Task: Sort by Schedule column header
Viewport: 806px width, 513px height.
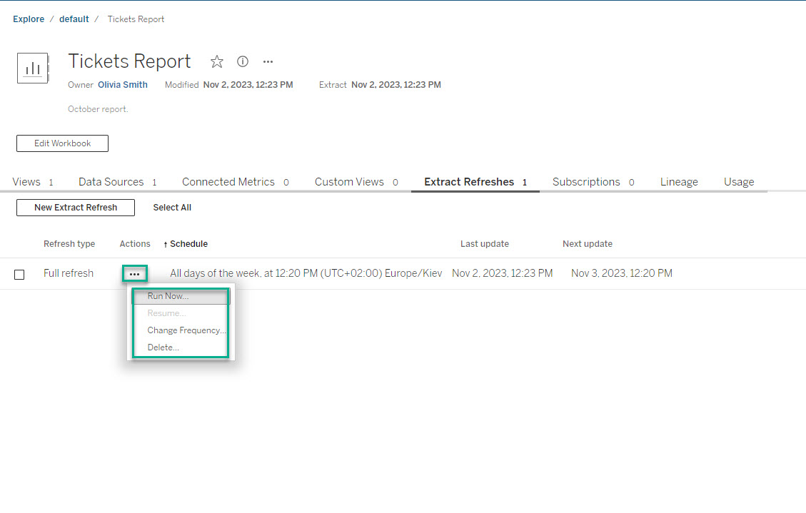Action: (188, 244)
